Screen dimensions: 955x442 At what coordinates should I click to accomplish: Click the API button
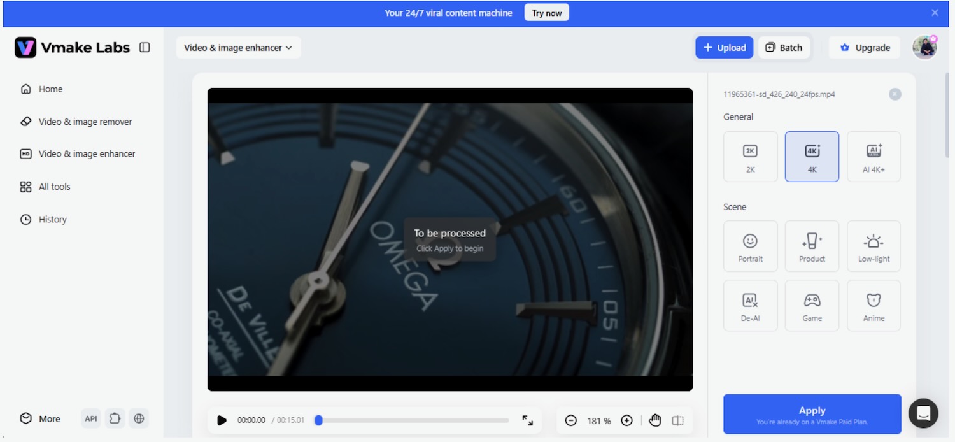pyautogui.click(x=91, y=418)
